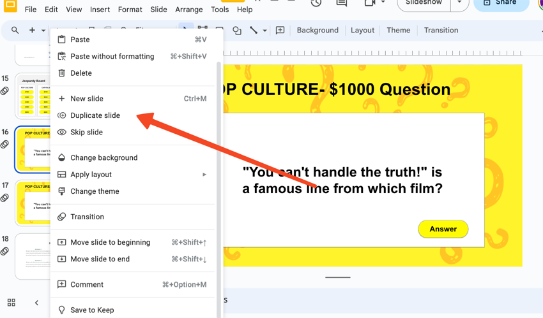The width and height of the screenshot is (543, 318).
Task: Open the version history clock icon
Action: pos(316,3)
